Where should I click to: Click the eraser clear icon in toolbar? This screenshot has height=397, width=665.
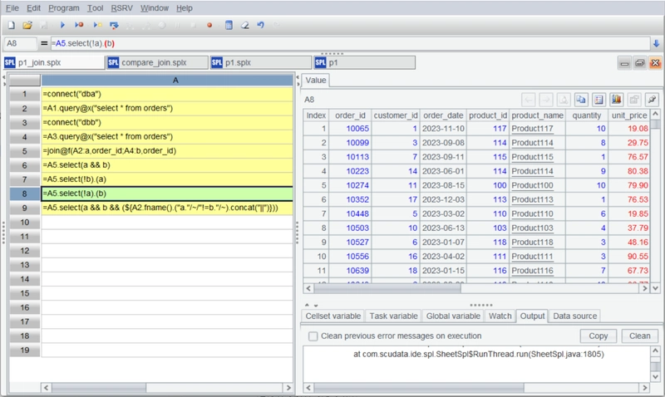[244, 25]
